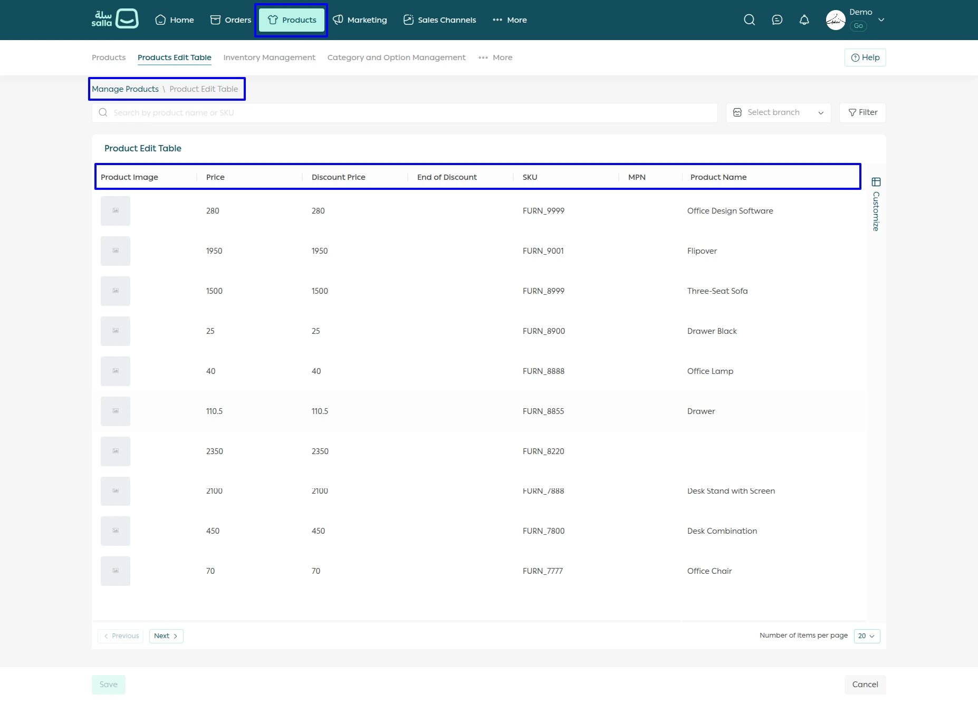This screenshot has width=978, height=703.
Task: Click the Manage Products breadcrumb link
Action: point(125,89)
